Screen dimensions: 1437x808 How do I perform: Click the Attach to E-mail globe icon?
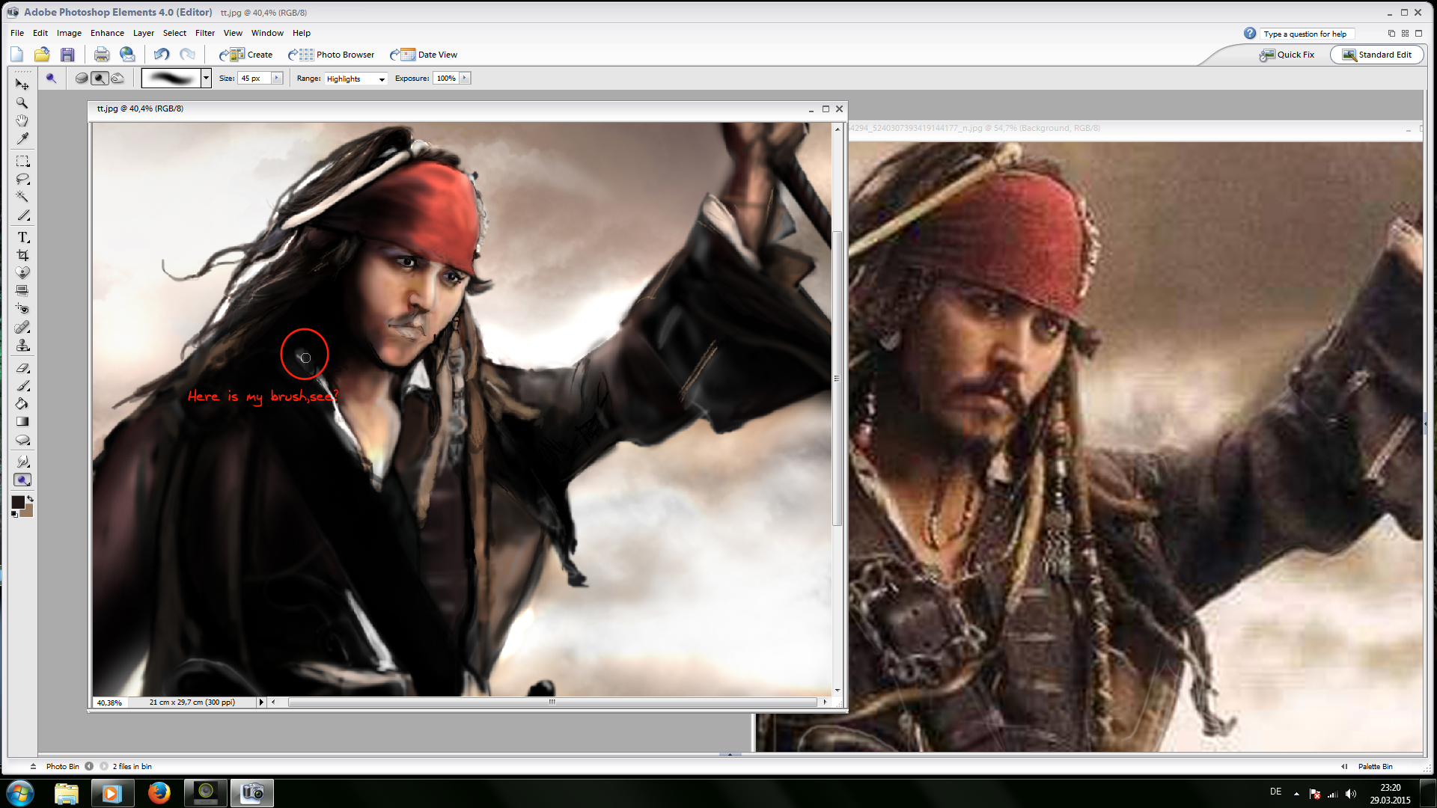click(127, 54)
